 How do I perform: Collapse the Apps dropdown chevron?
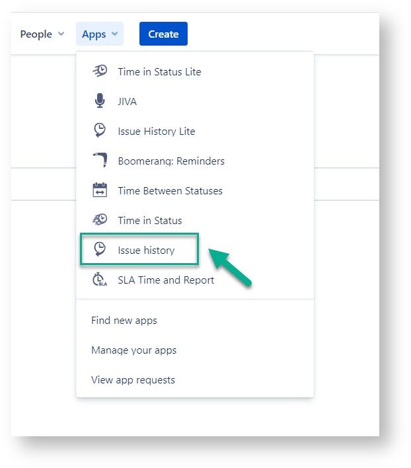pos(115,34)
